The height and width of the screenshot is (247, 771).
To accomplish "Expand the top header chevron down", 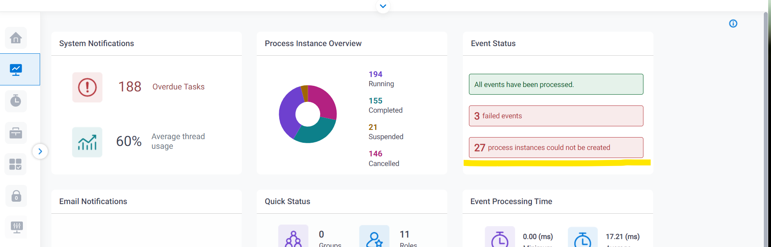I will point(383,6).
